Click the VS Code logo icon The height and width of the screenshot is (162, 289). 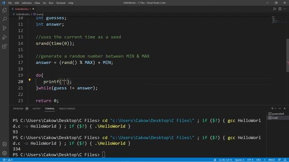[x=3, y=3]
